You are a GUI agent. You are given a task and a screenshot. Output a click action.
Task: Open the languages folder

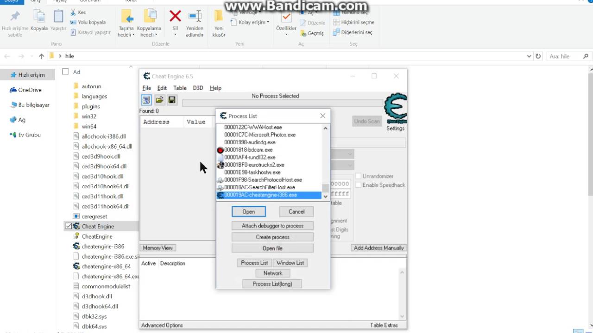[90, 96]
